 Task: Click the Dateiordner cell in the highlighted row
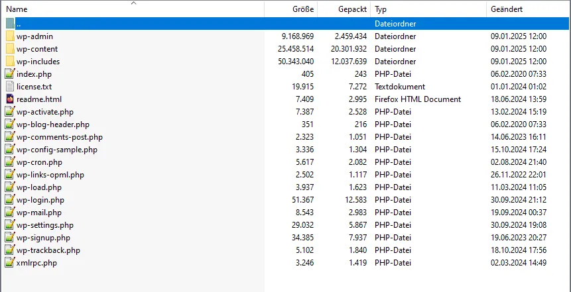point(395,24)
